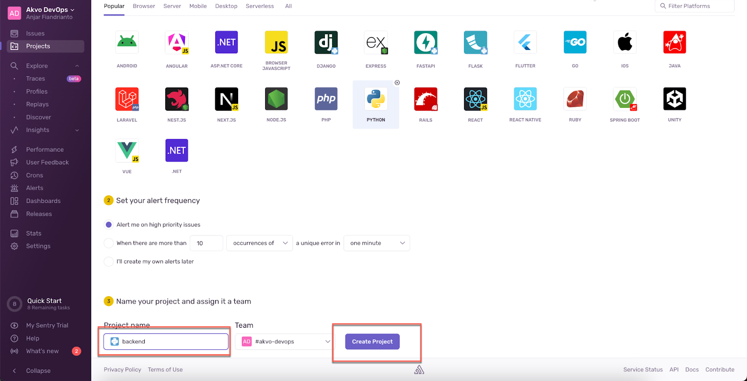Clear the Python platform selection

397,83
